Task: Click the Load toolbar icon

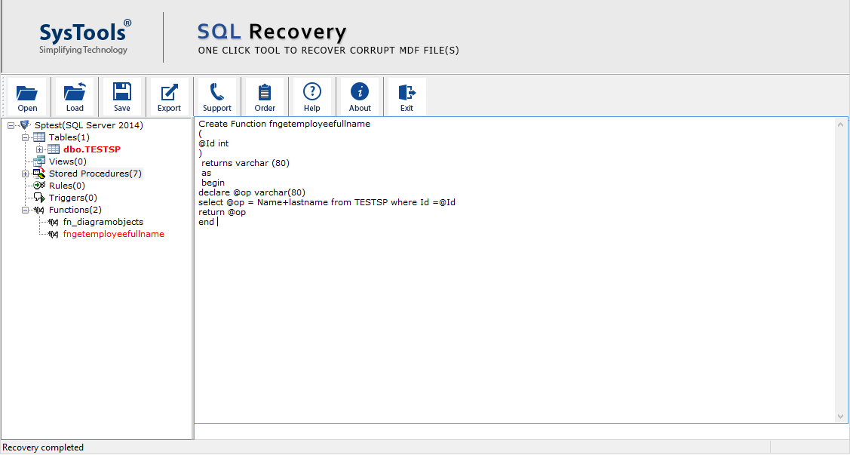Action: point(75,97)
